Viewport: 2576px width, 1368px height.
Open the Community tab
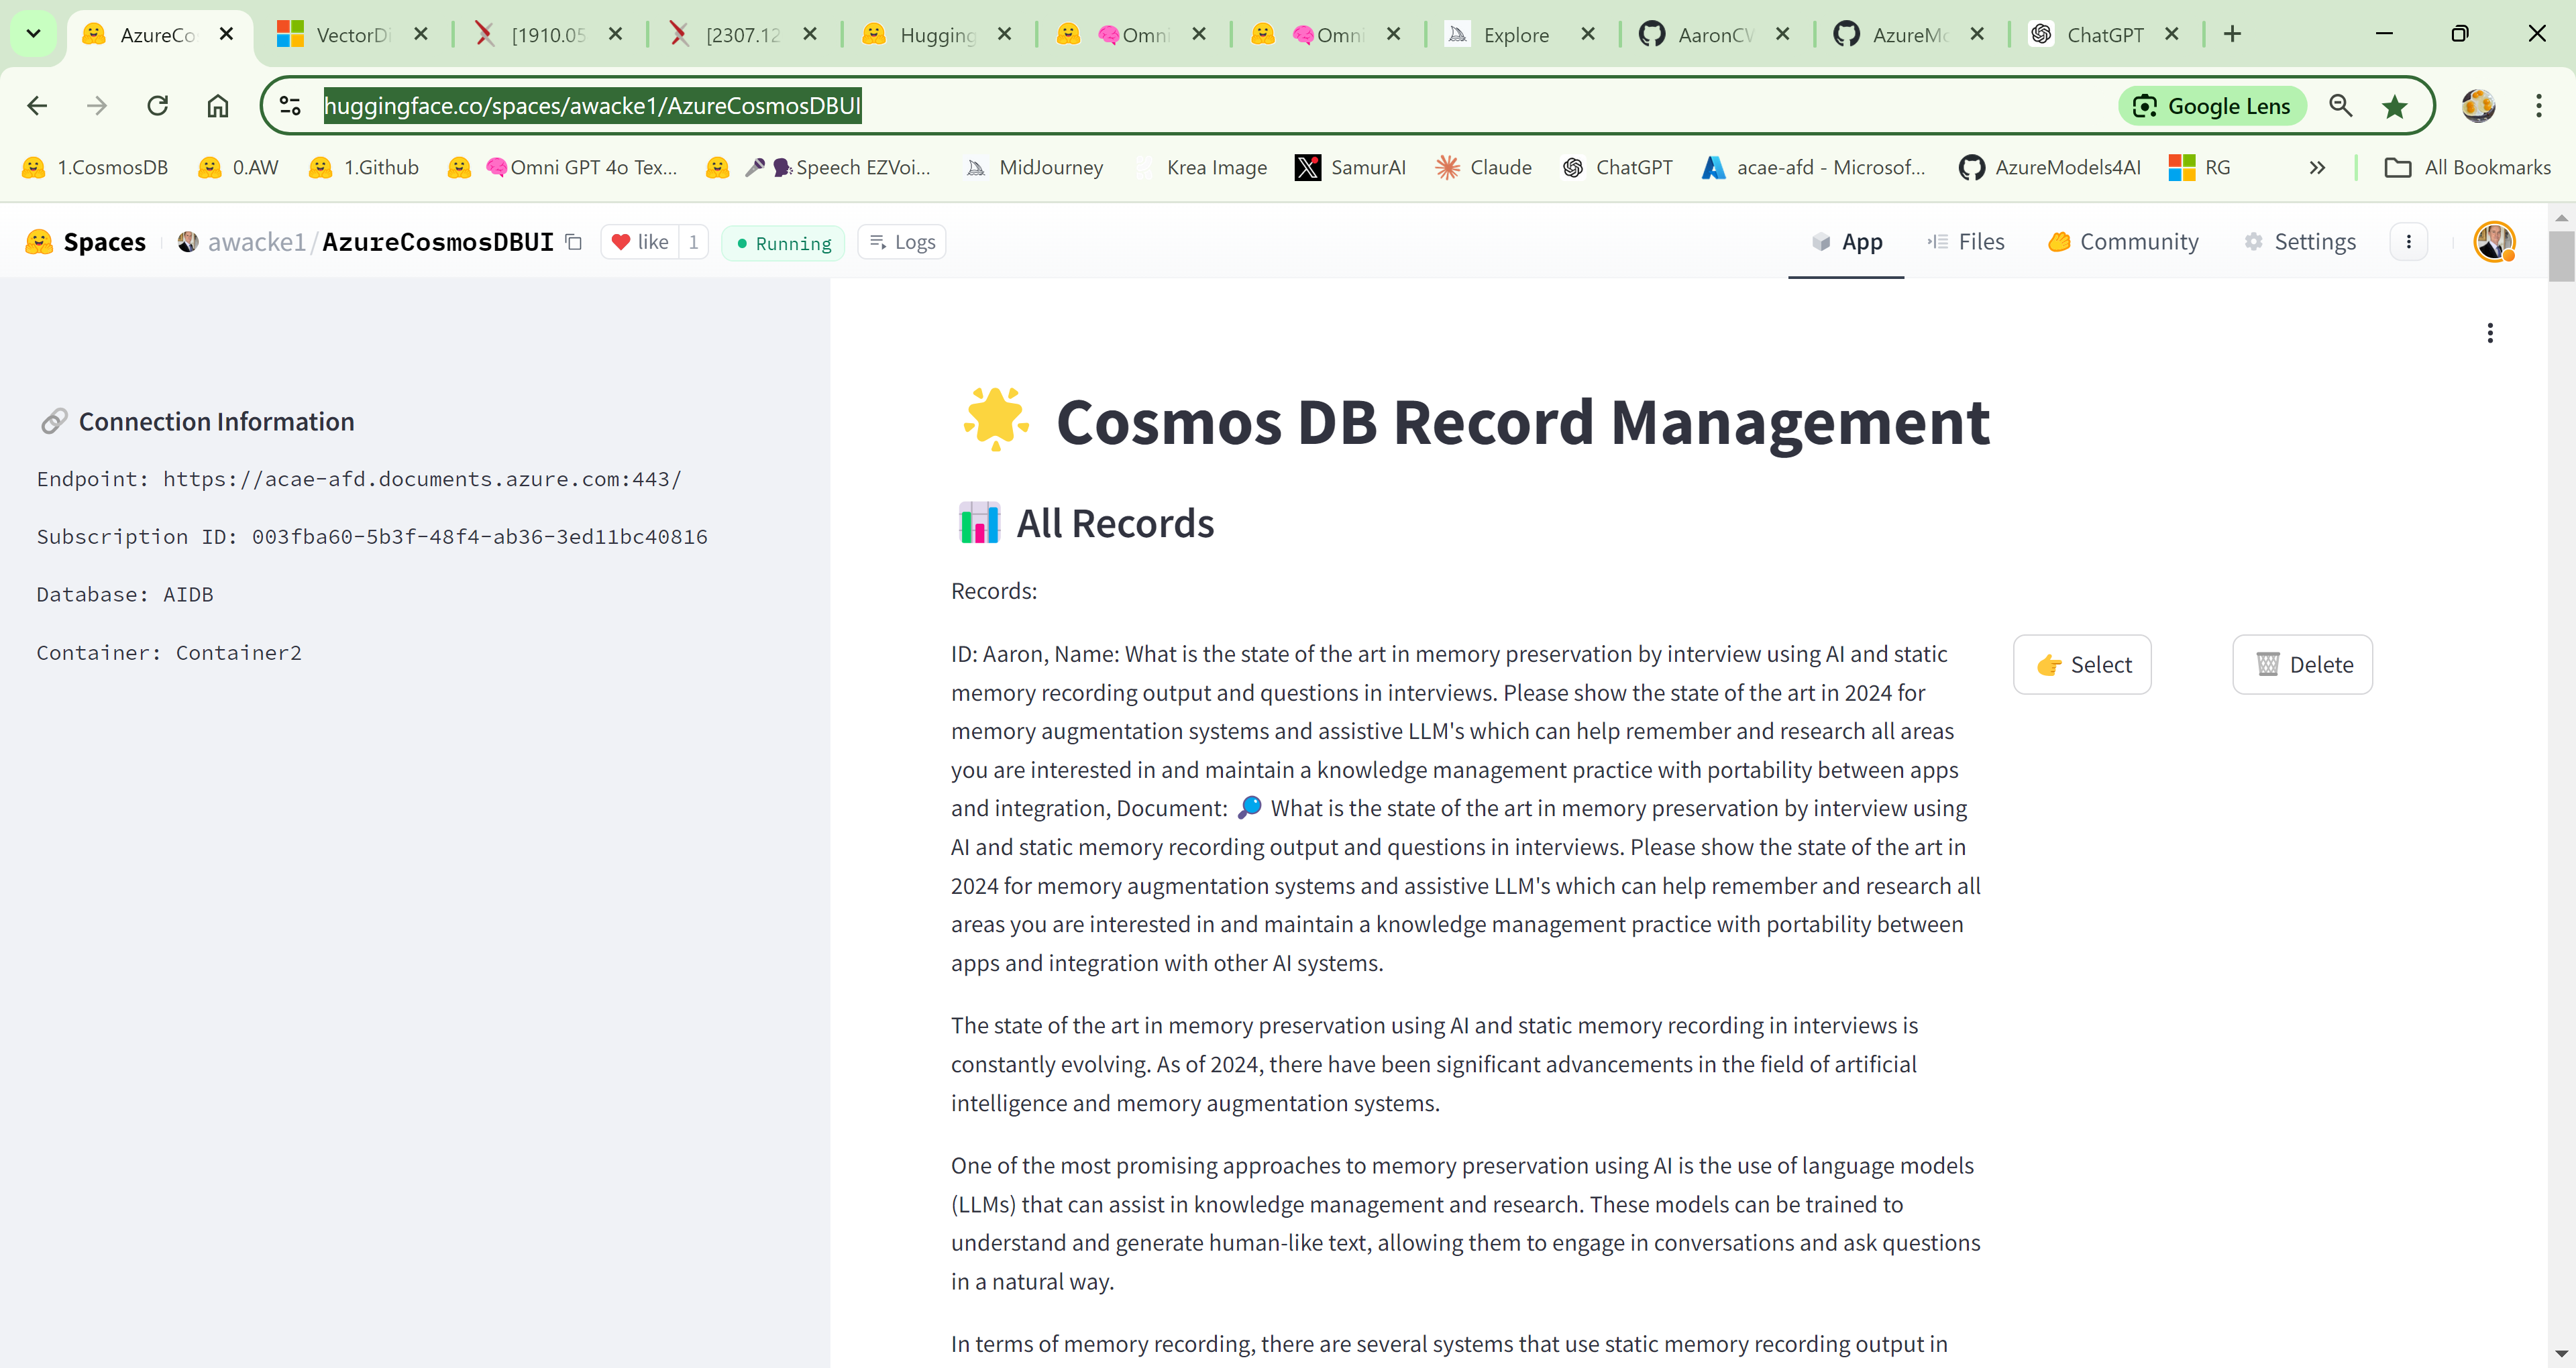(x=2123, y=242)
